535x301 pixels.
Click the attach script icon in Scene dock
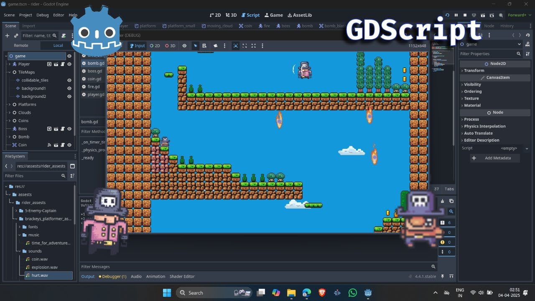(64, 36)
